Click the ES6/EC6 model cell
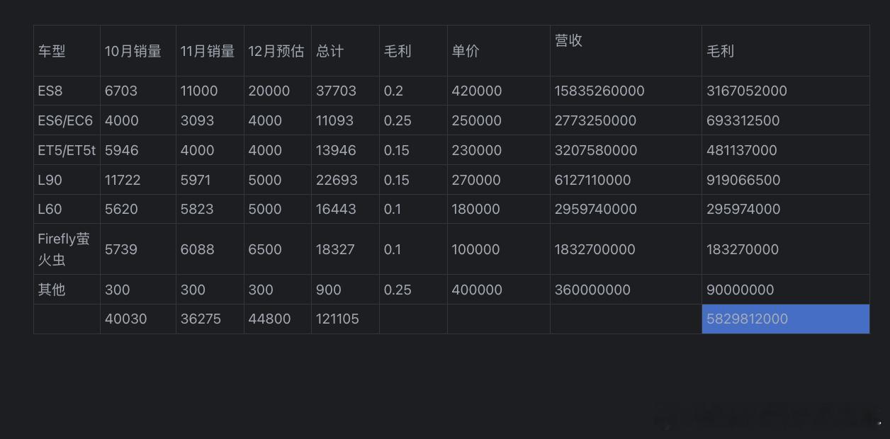 65,120
